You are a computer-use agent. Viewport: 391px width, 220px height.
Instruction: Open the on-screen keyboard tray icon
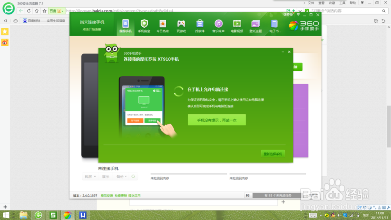(x=313, y=215)
